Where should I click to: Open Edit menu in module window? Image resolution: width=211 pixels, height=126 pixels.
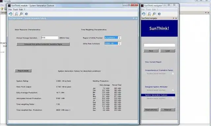[21, 10]
